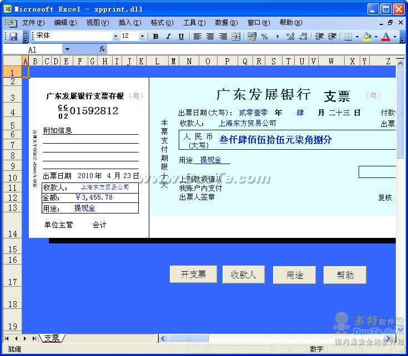Click 帮助 button below cheque

pyautogui.click(x=345, y=275)
